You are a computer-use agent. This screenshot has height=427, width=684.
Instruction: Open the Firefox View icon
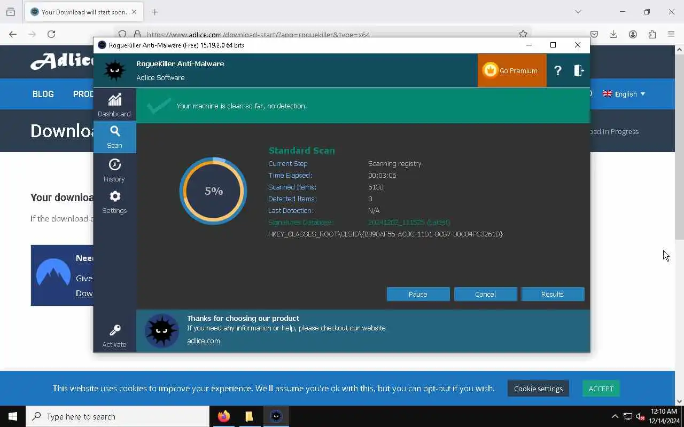[x=11, y=12]
